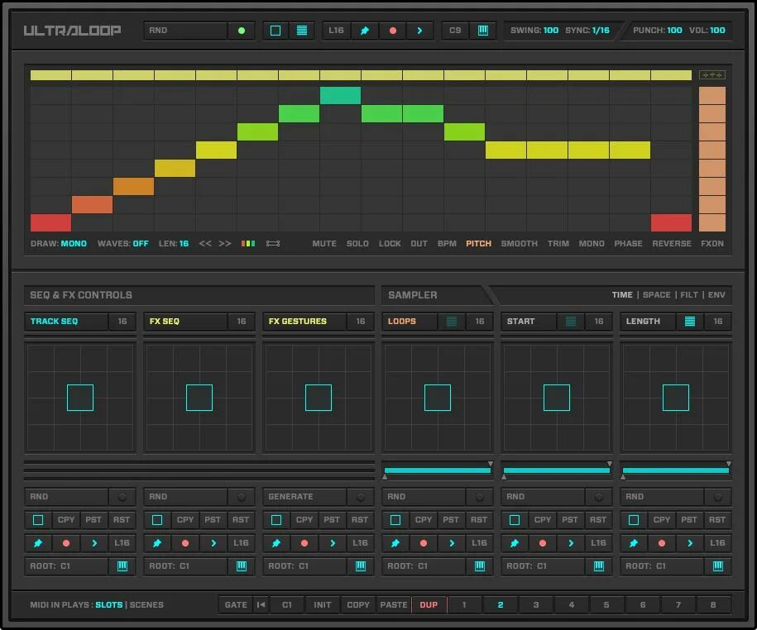The width and height of the screenshot is (757, 630).
Task: Click the LENGTH record dot
Action: click(x=661, y=543)
